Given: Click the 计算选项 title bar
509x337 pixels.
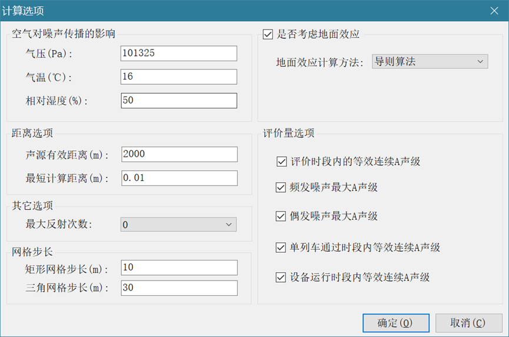Looking at the screenshot, I should click(235, 11).
